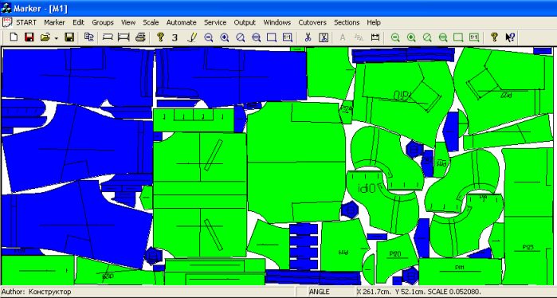
Task: Open the Sections menu
Action: 347,22
